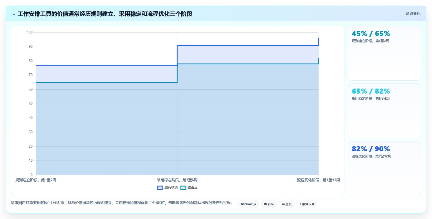Image resolution: width=432 pixels, height=219 pixels.
Task: Click the lightning icon beside the title
Action: 13,14
